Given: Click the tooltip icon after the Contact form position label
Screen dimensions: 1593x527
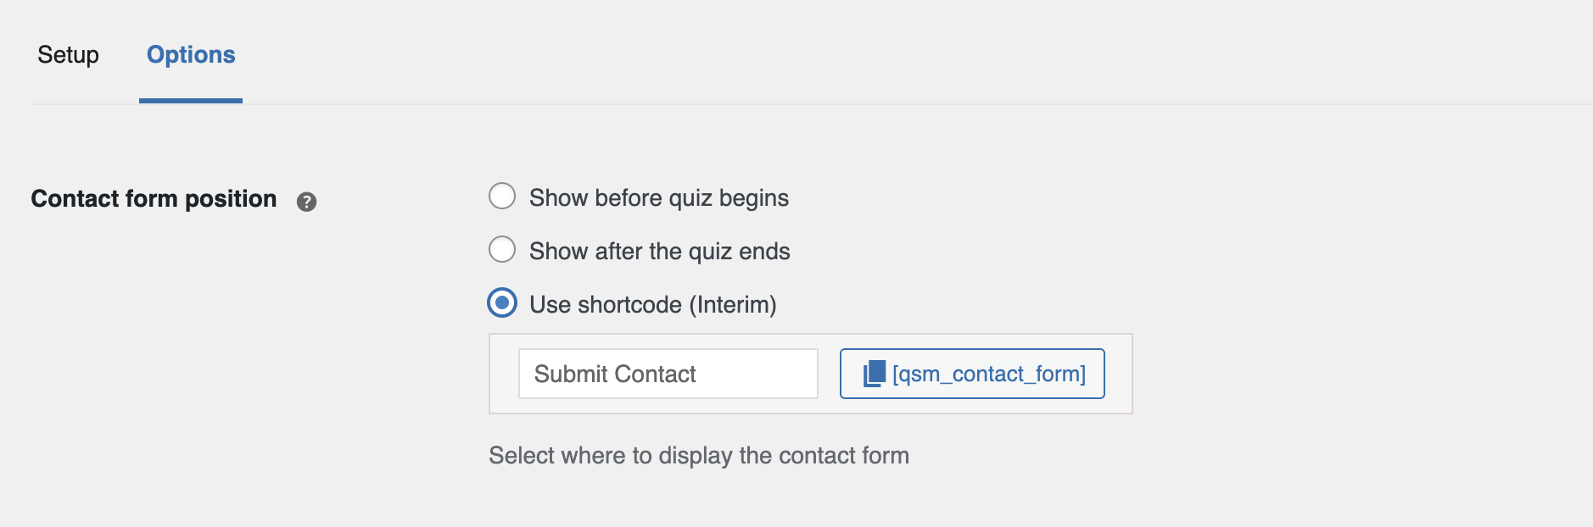Looking at the screenshot, I should pyautogui.click(x=308, y=202).
